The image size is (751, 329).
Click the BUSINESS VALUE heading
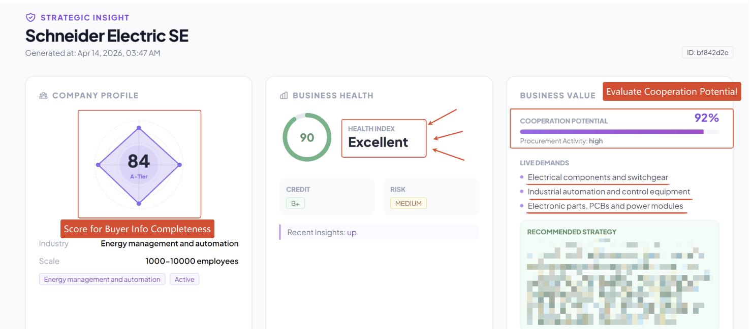point(557,95)
